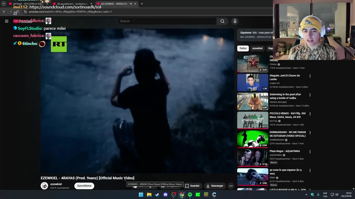Image resolution: width=355 pixels, height=199 pixels.
Task: Start voice search with microphone icon
Action: click(x=235, y=21)
